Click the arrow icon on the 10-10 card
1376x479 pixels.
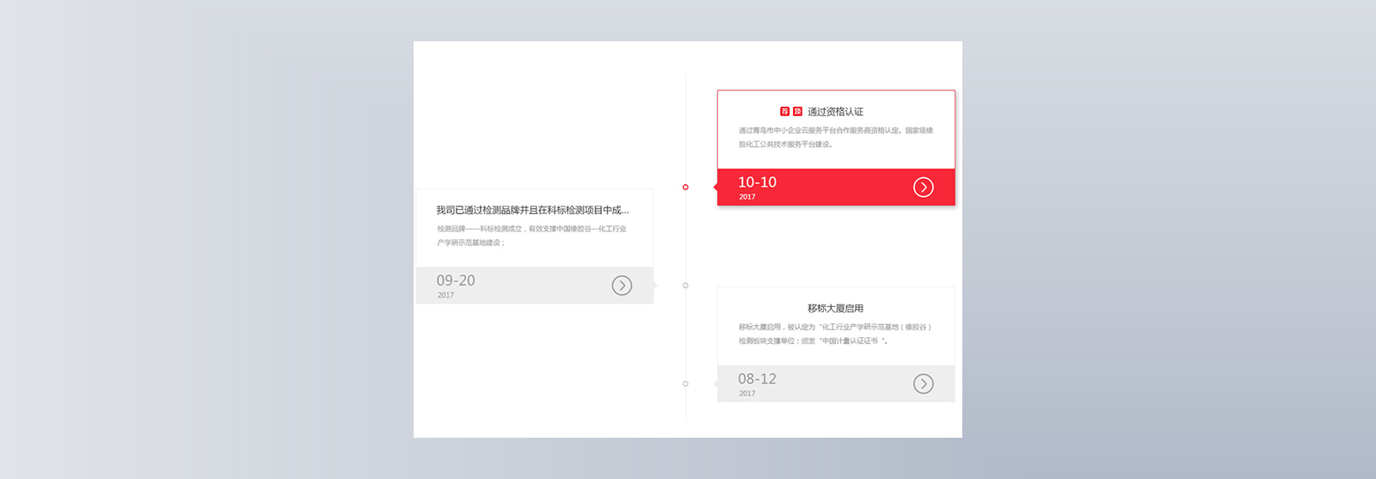pyautogui.click(x=923, y=187)
